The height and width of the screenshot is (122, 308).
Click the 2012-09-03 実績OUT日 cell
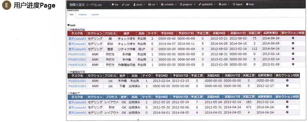[238, 38]
